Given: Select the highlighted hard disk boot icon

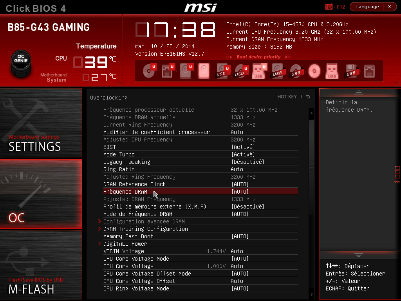Looking at the screenshot, I should 204,71.
